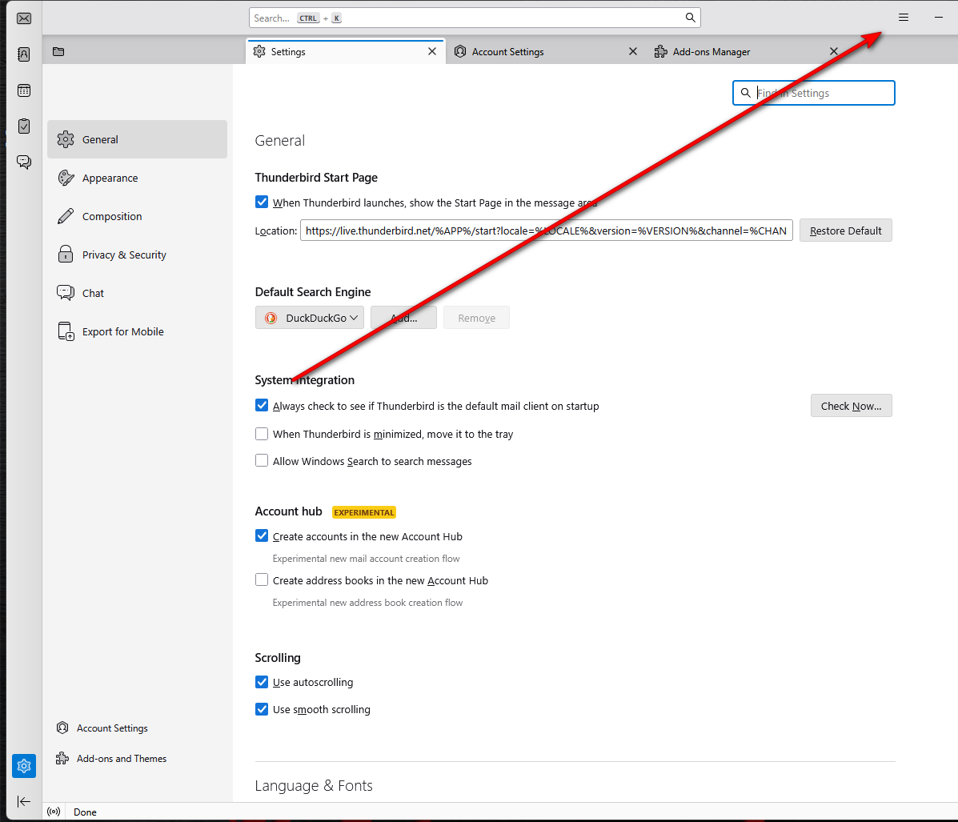Screen dimensions: 958x822
Task: Toggle Use autoscrolling checkbox
Action: tap(262, 681)
